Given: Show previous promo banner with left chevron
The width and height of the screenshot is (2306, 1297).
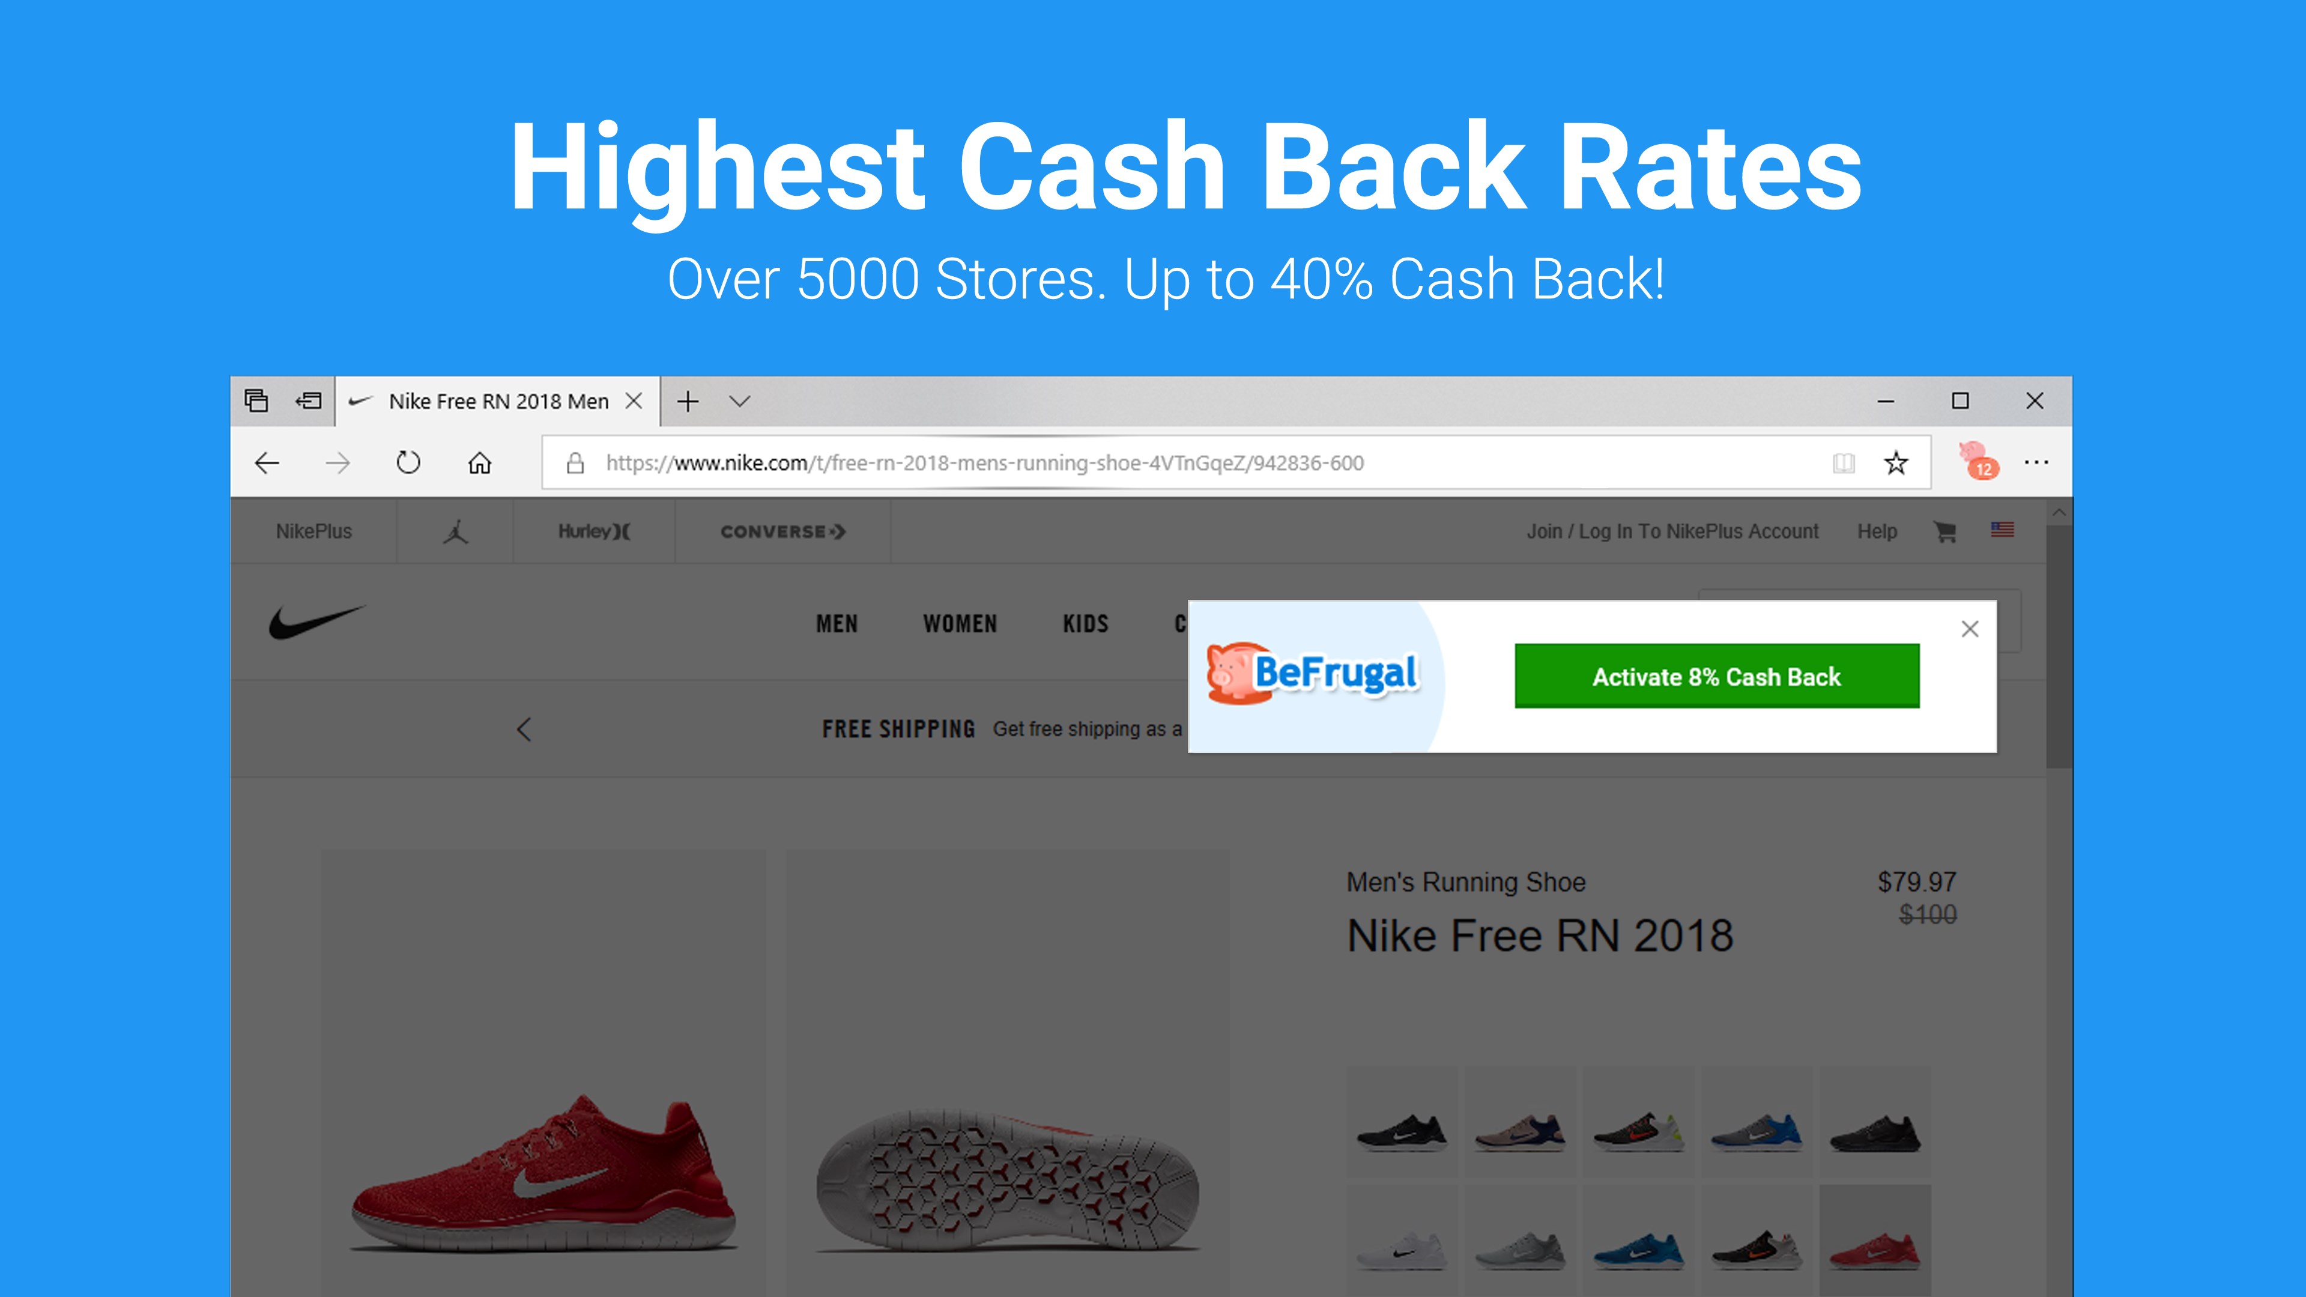Looking at the screenshot, I should [525, 730].
